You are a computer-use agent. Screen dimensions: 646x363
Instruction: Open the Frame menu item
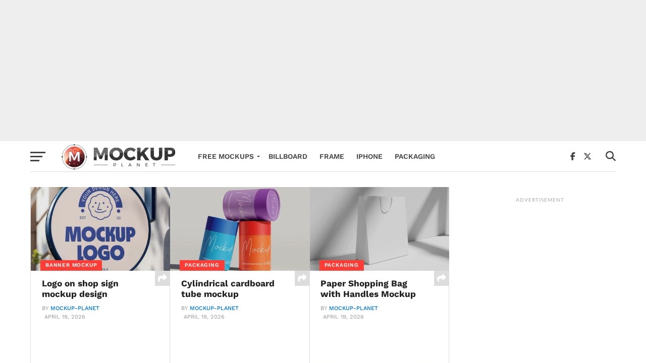pyautogui.click(x=332, y=156)
